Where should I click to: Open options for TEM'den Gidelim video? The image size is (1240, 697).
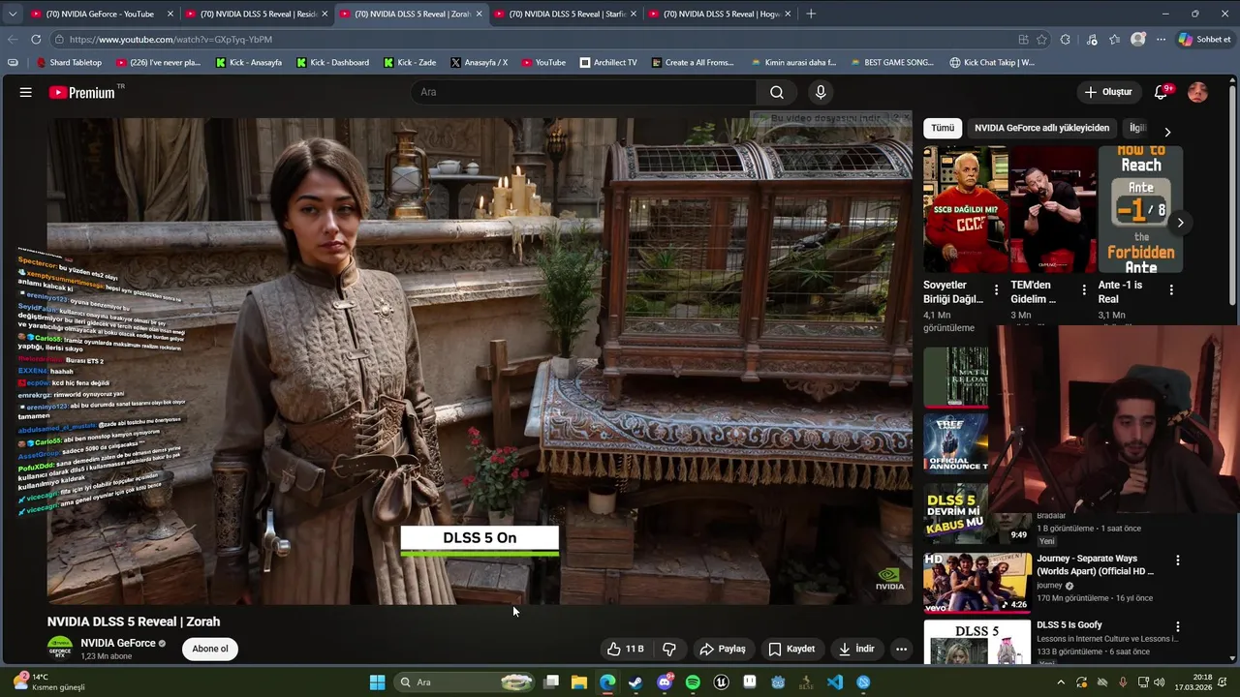(x=1083, y=289)
